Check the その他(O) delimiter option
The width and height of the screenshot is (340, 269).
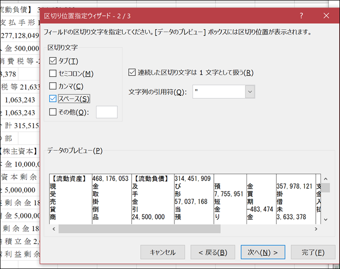pyautogui.click(x=53, y=112)
